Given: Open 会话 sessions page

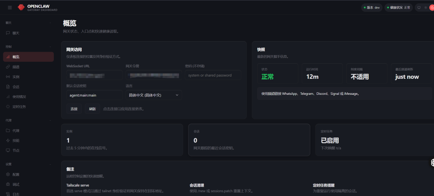Looking at the screenshot, I should pos(16,87).
